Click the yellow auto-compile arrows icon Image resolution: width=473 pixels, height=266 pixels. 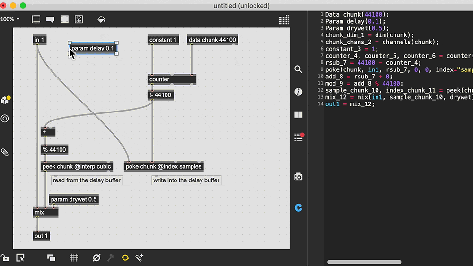coord(125,257)
